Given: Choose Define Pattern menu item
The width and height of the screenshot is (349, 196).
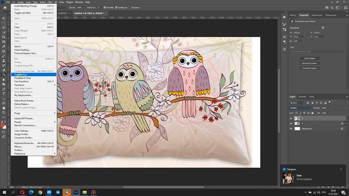Looking at the screenshot, I should pos(34,104).
